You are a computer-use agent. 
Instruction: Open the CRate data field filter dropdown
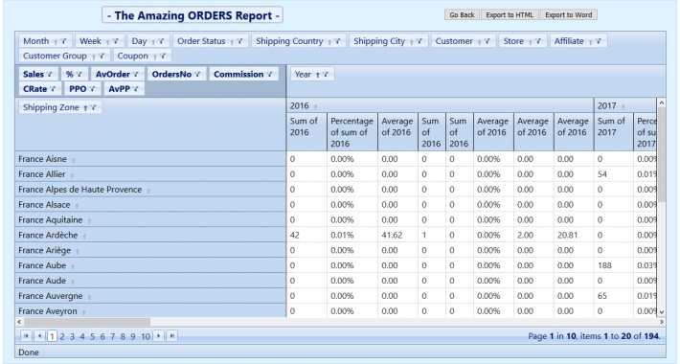click(x=53, y=89)
